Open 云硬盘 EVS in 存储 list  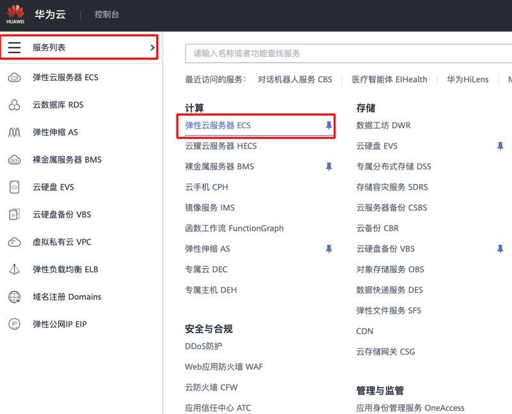(377, 146)
